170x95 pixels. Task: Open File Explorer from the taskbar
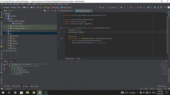[28, 93]
